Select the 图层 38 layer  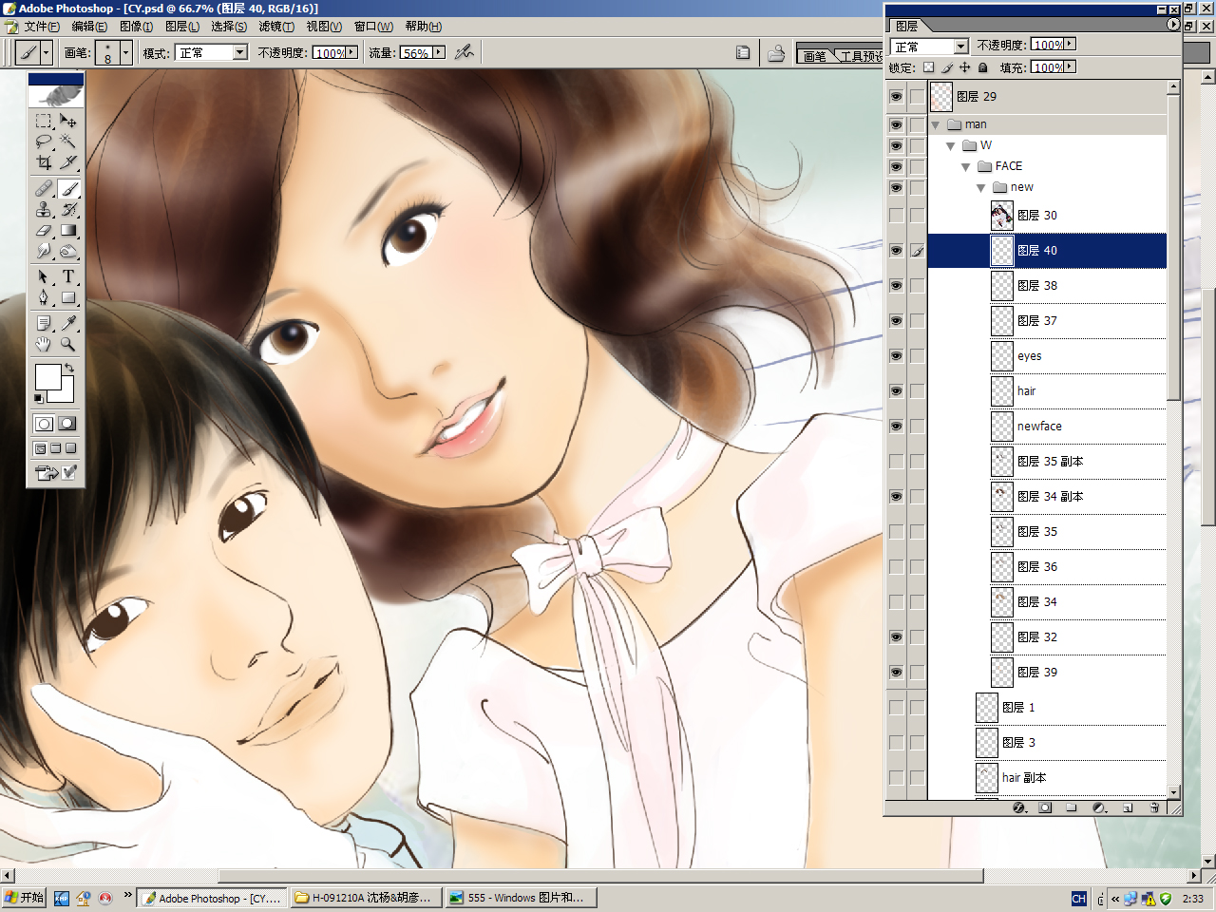pyautogui.click(x=1047, y=285)
